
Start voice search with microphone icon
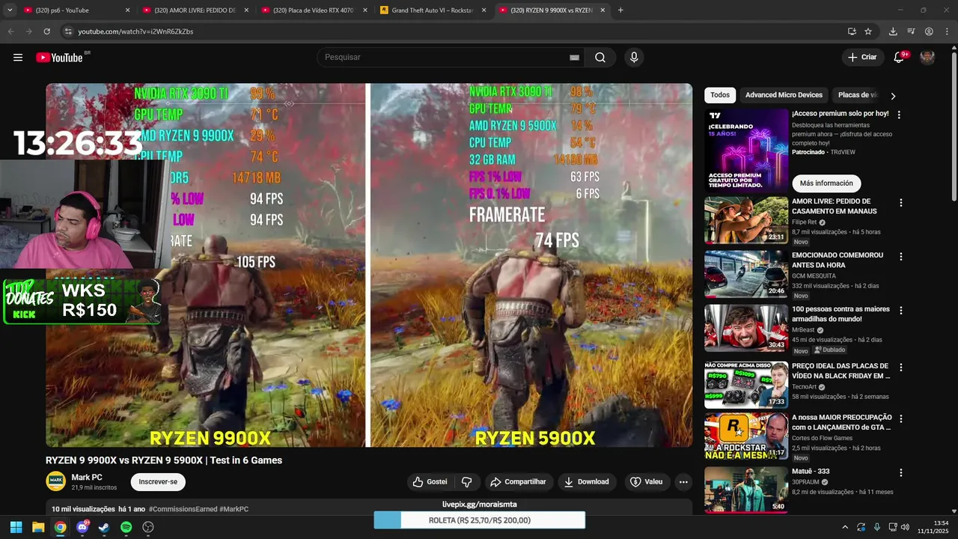tap(634, 58)
